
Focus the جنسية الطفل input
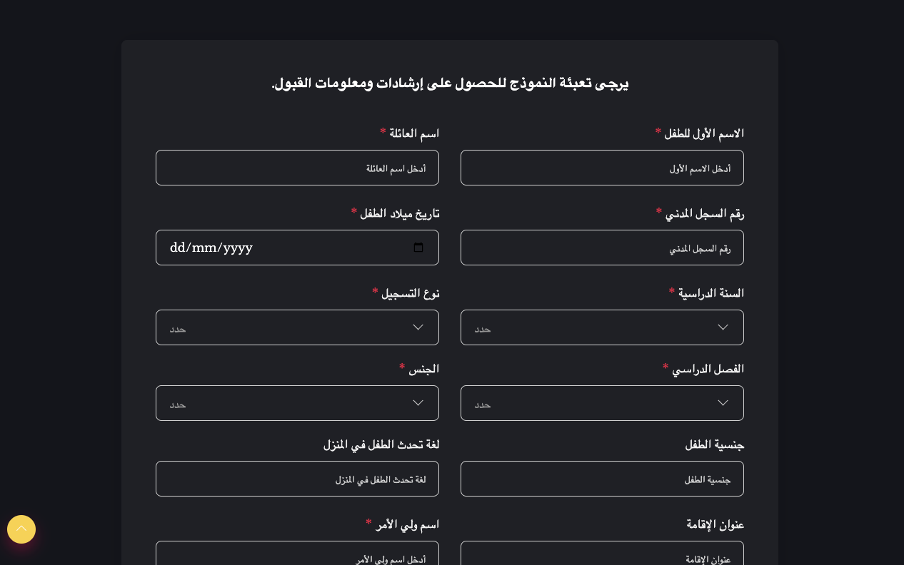coord(602,479)
